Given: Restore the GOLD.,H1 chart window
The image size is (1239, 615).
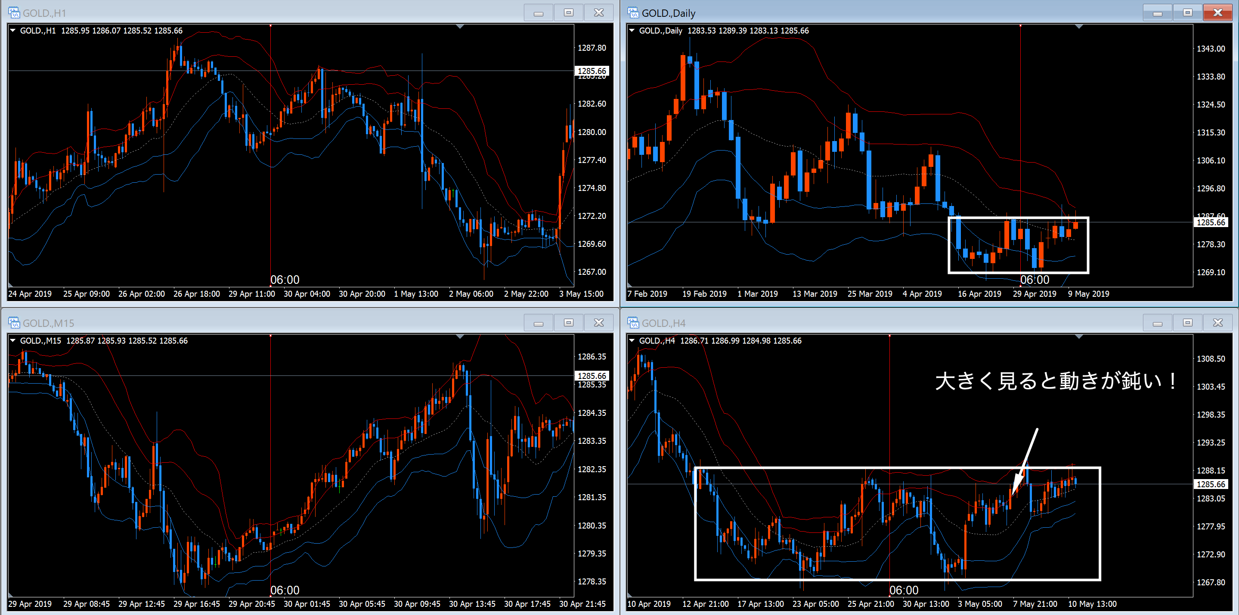Looking at the screenshot, I should [x=569, y=12].
